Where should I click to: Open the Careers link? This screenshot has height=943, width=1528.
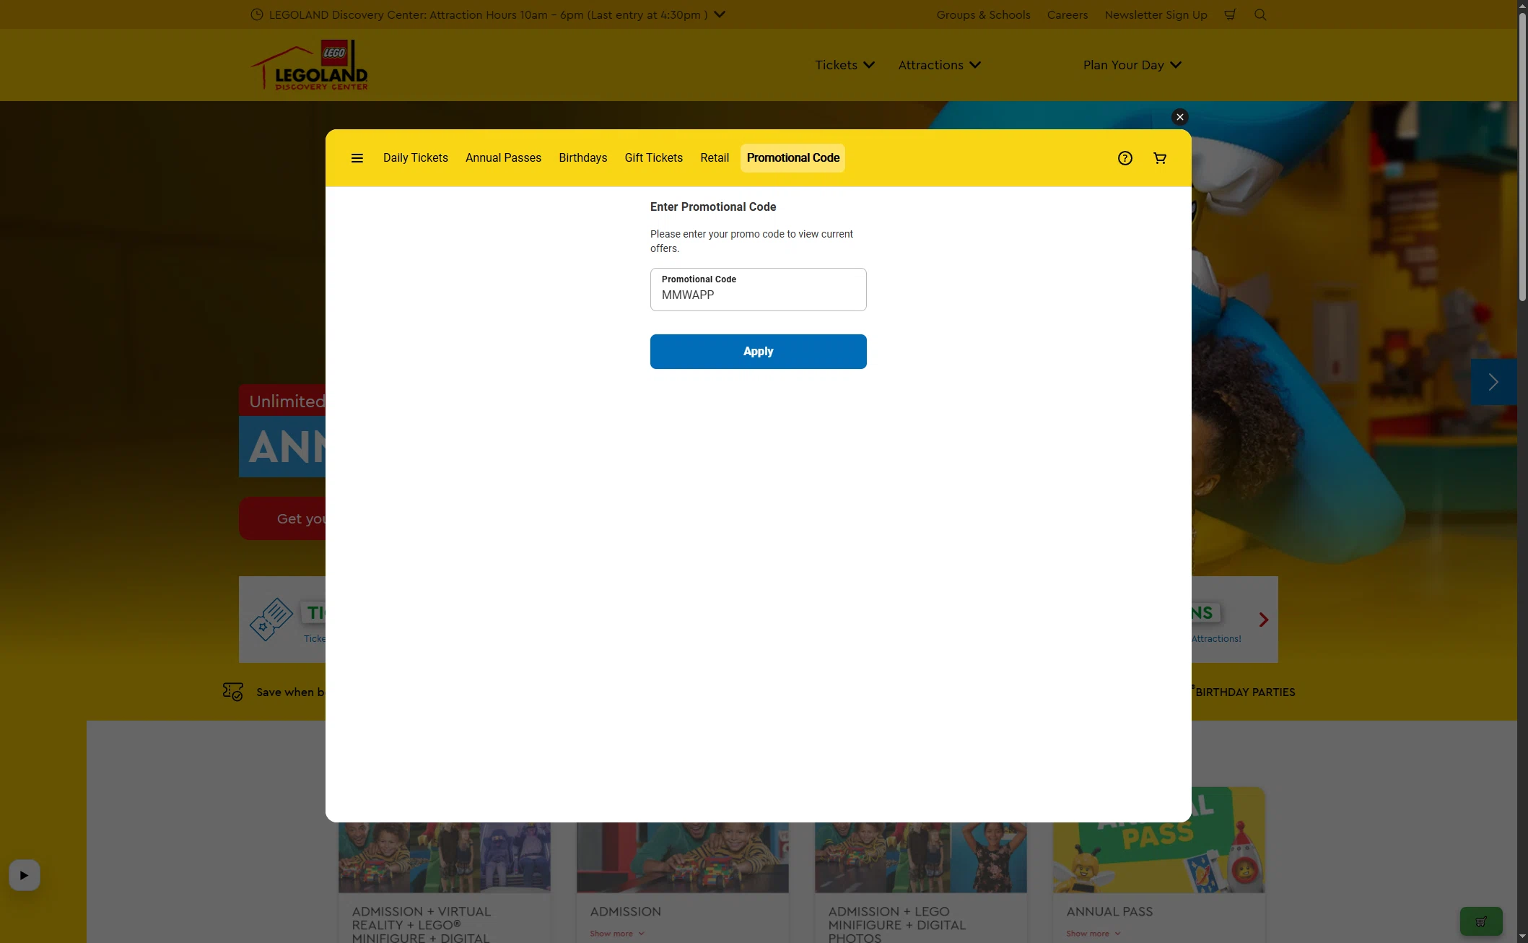coord(1067,14)
